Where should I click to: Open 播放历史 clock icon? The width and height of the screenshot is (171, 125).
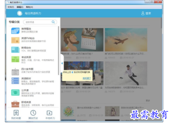pos(33,113)
